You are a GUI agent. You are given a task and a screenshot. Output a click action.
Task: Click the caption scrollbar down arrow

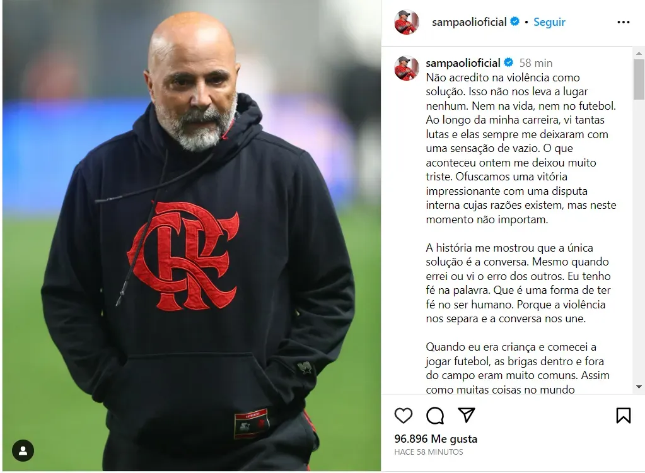[639, 387]
